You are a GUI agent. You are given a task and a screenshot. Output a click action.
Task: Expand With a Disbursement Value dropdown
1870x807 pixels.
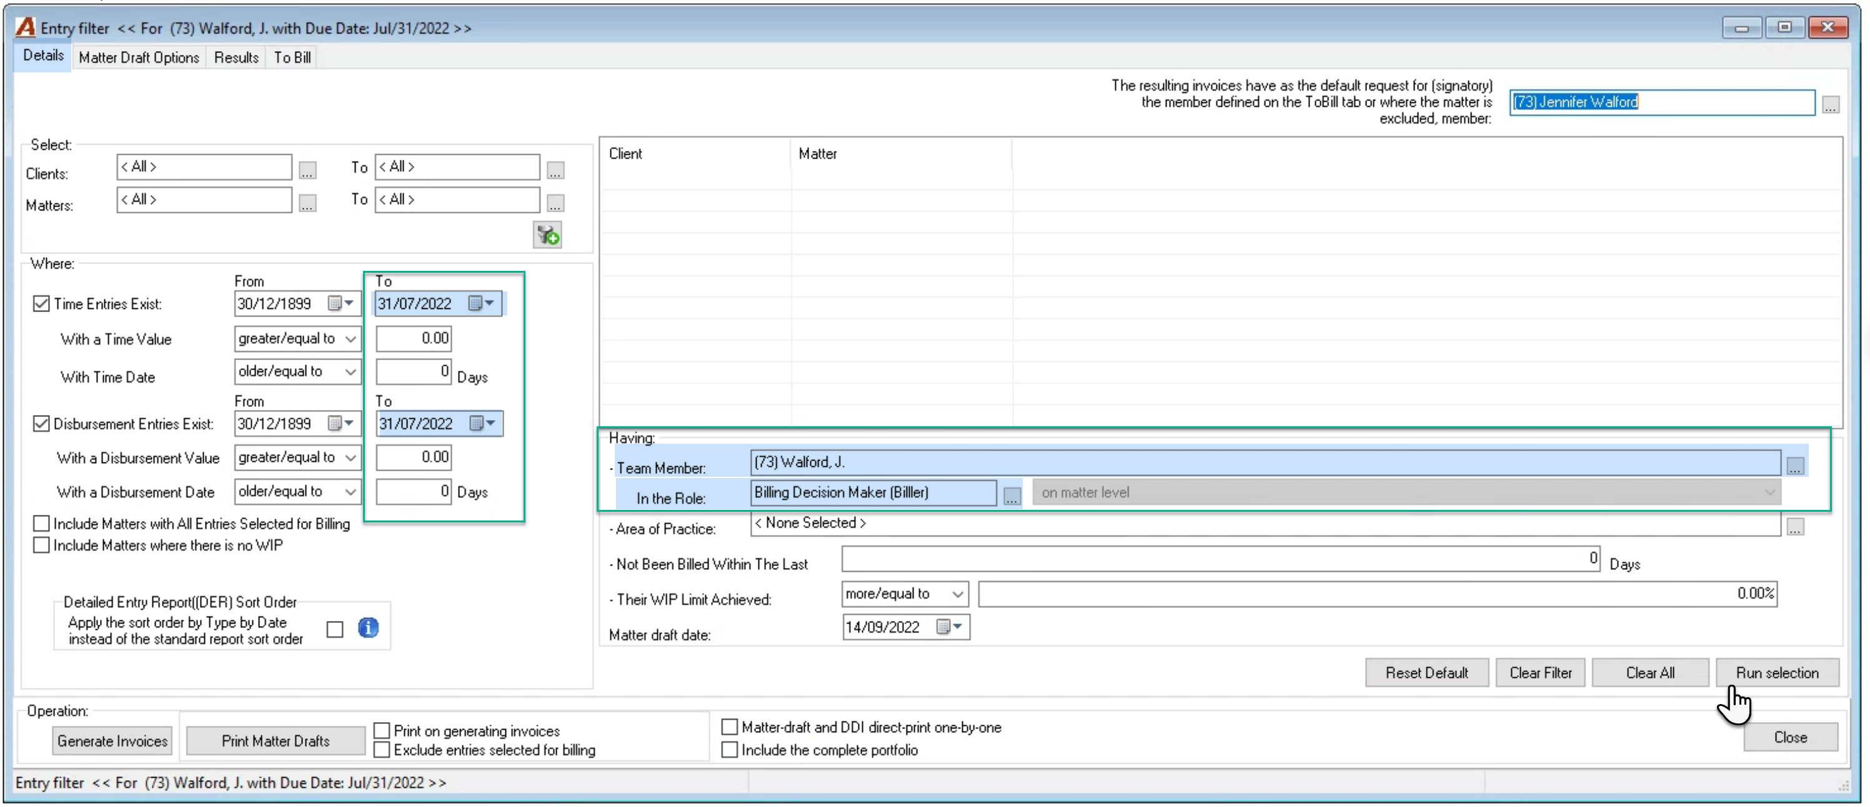coord(297,457)
